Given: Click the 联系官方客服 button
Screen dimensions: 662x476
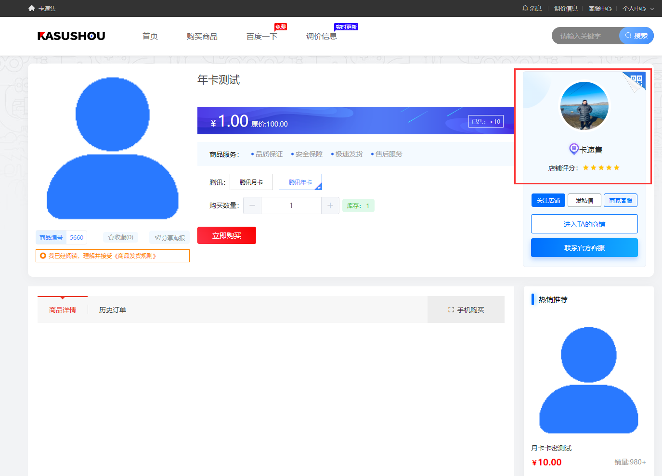Looking at the screenshot, I should point(584,247).
